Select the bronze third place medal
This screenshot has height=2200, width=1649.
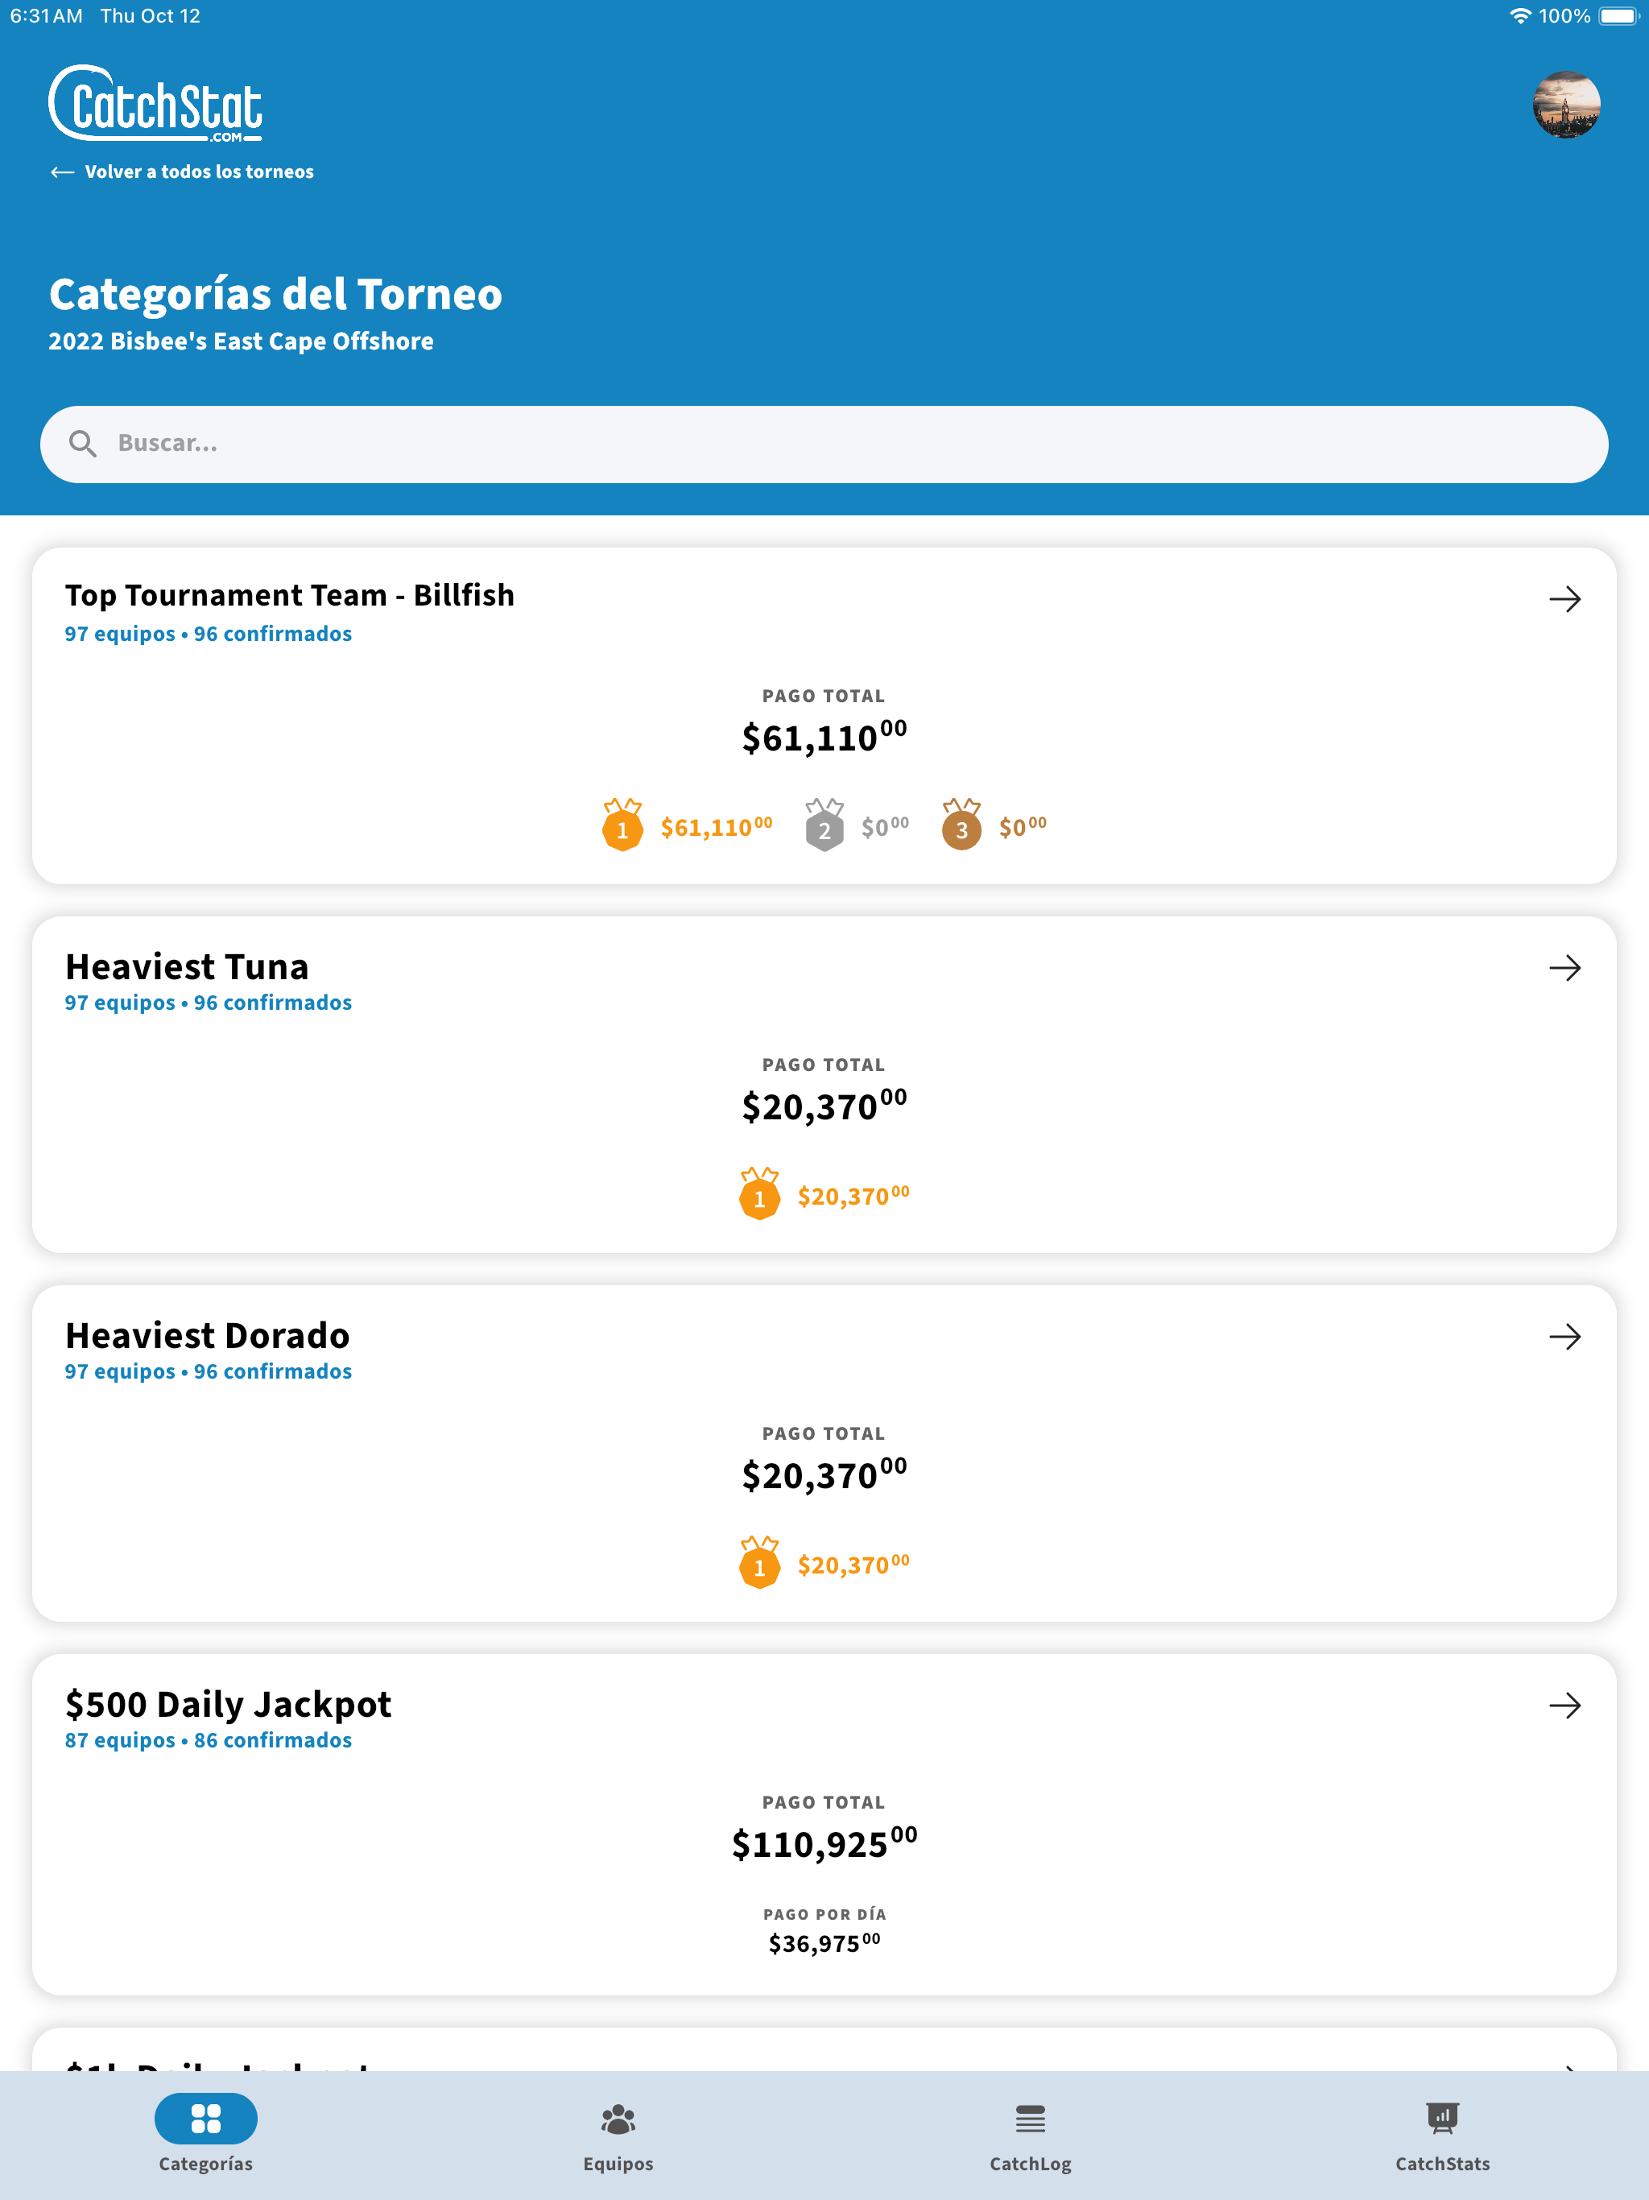(x=961, y=825)
